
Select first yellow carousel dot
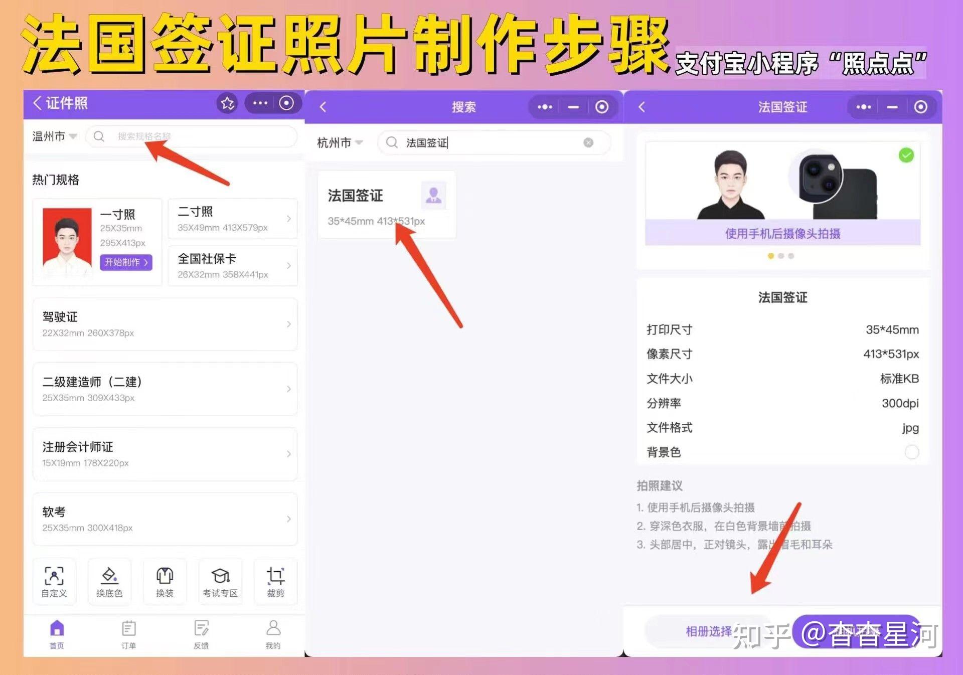pos(770,256)
